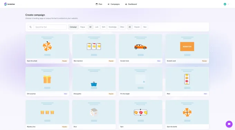Click the Create campaign heading
Image resolution: width=235 pixels, height=130 pixels.
pos(35,15)
